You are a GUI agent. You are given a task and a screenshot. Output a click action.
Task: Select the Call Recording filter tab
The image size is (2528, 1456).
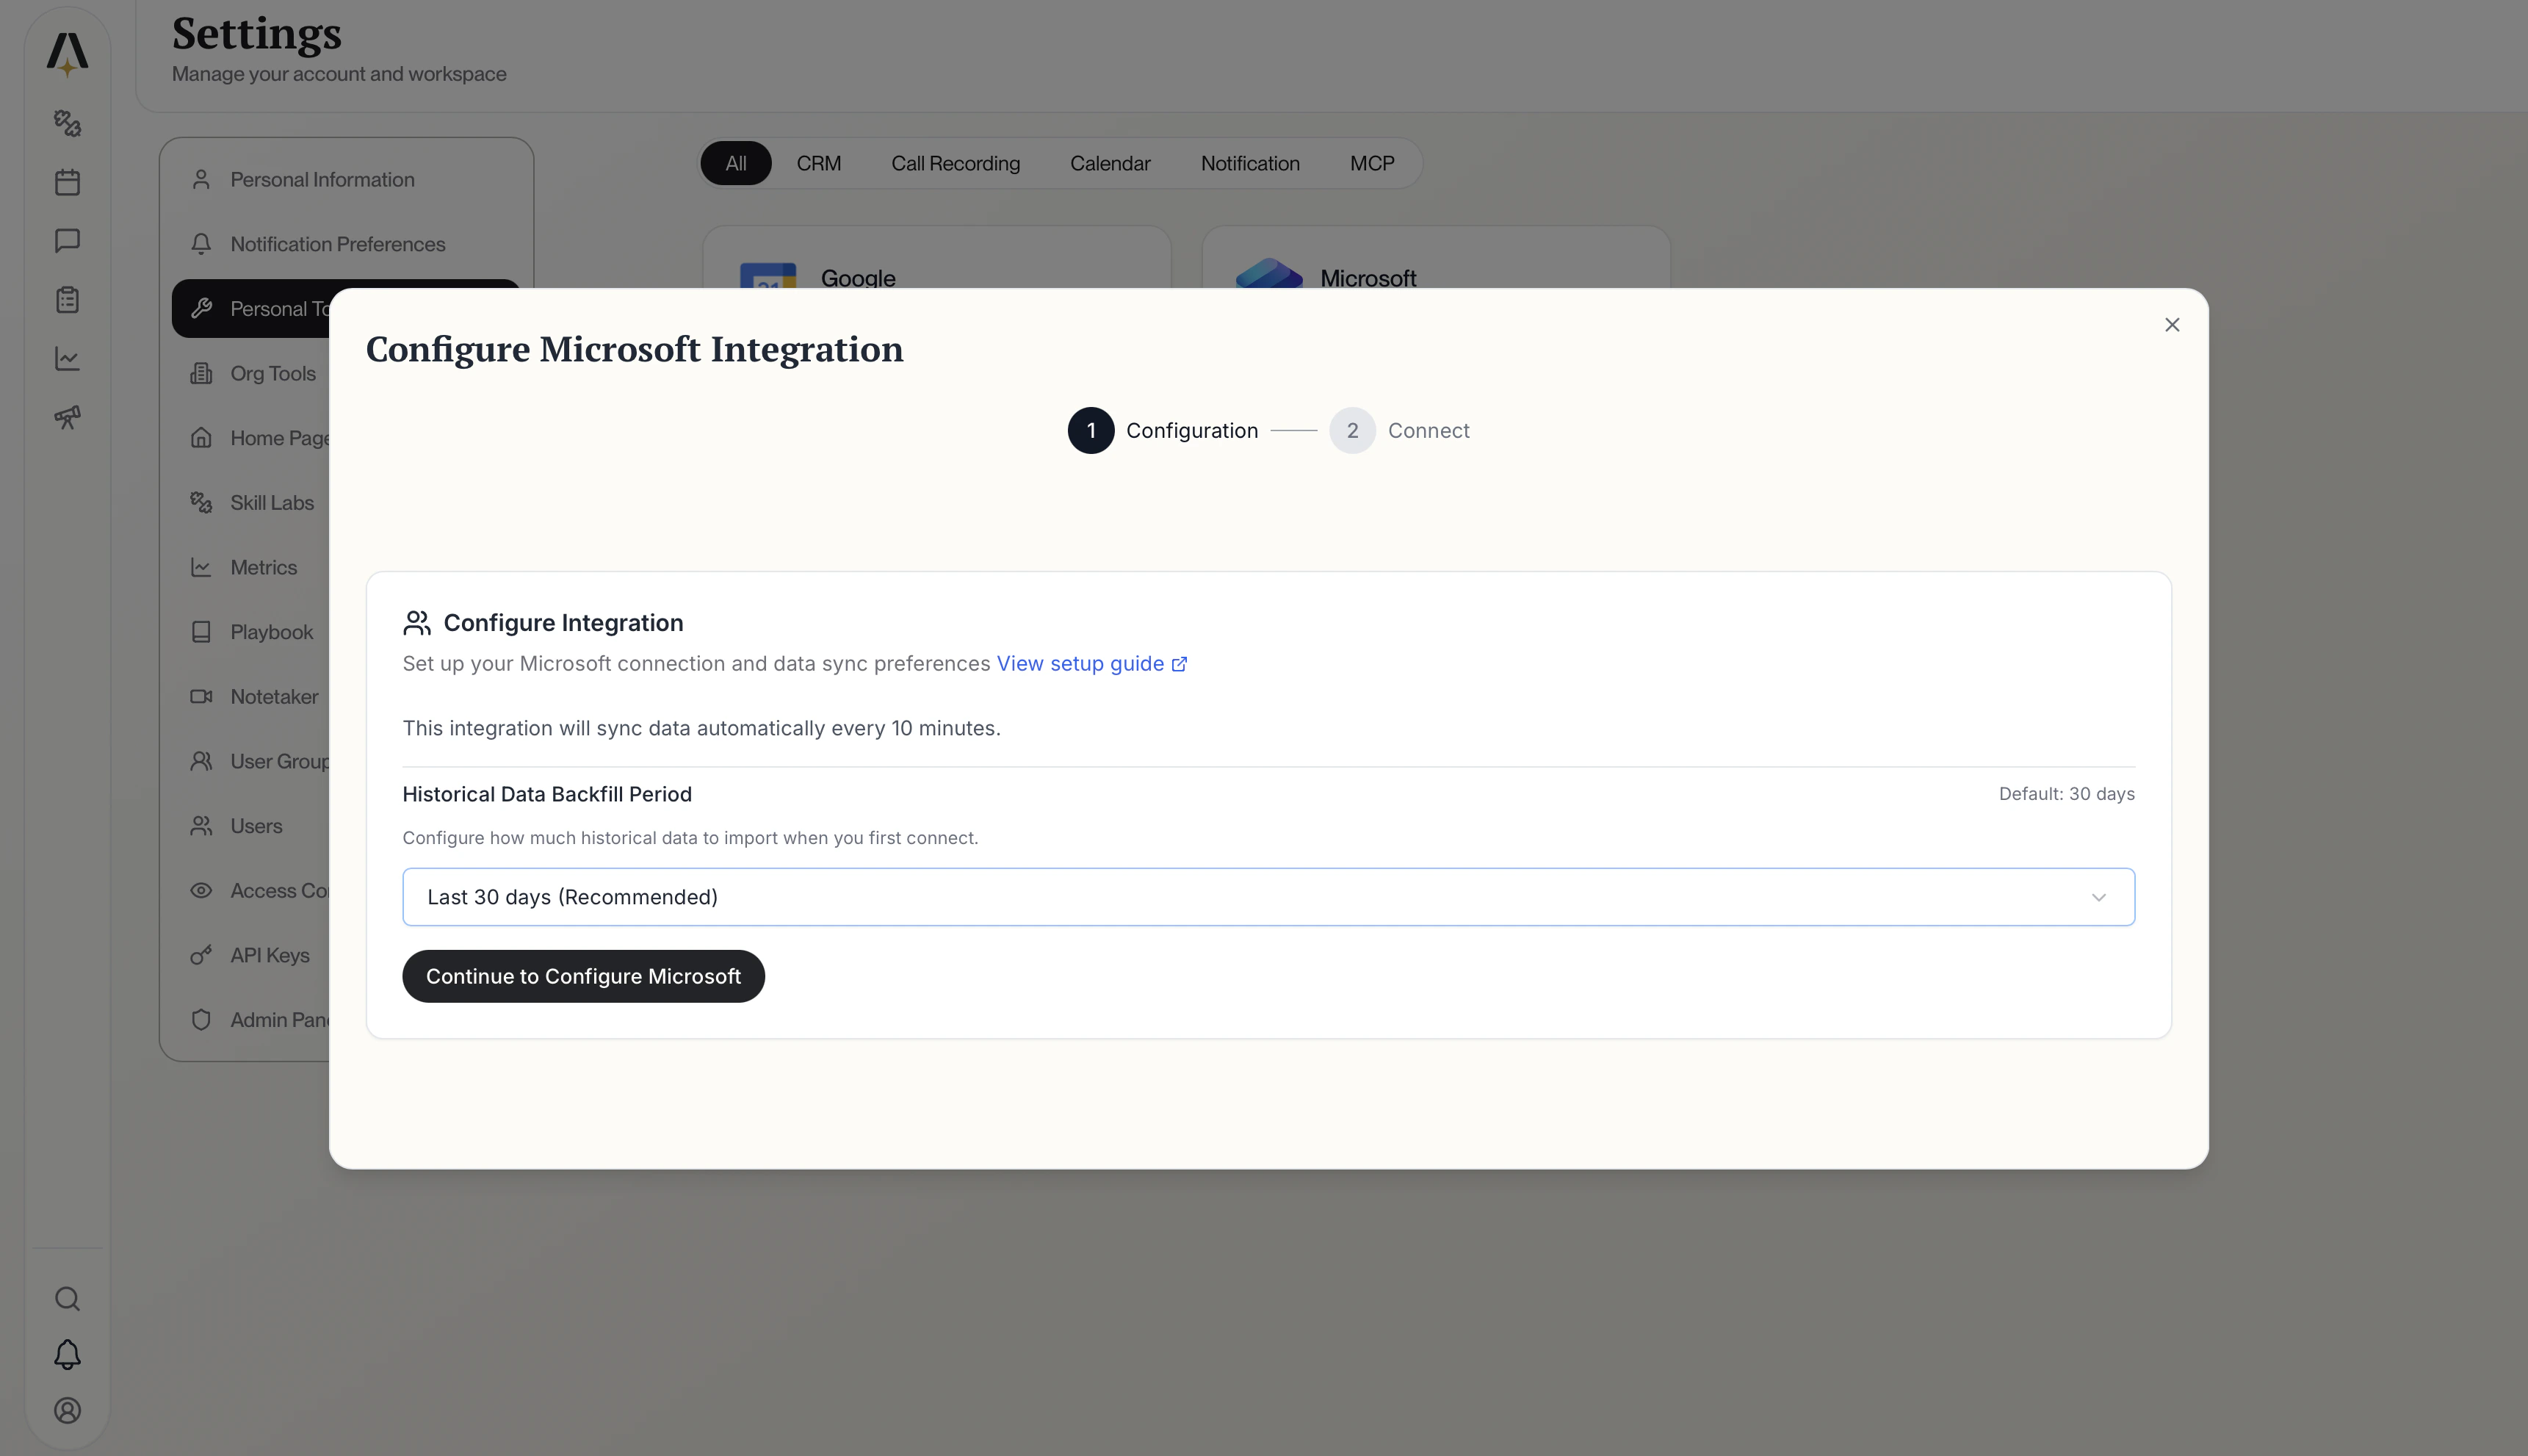tap(956, 163)
